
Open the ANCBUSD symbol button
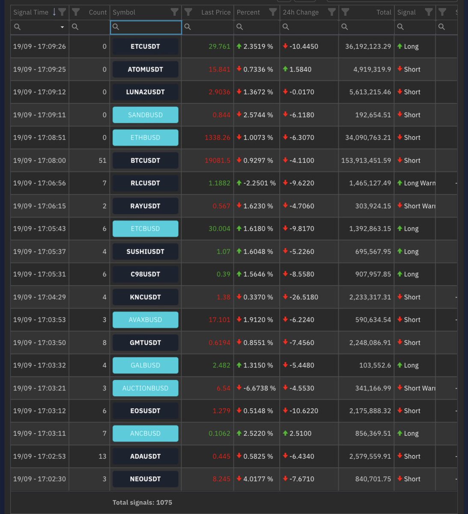click(x=145, y=433)
